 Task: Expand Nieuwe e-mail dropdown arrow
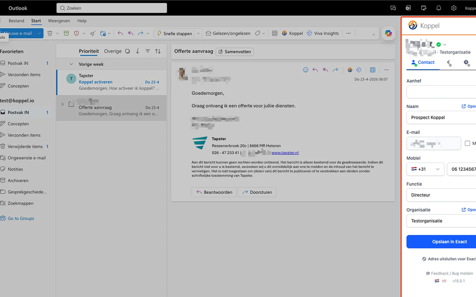39,33
